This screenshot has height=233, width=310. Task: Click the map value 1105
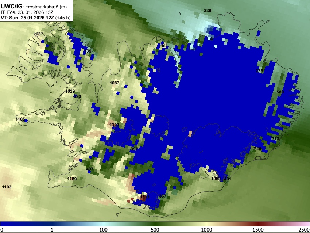pos(20,119)
